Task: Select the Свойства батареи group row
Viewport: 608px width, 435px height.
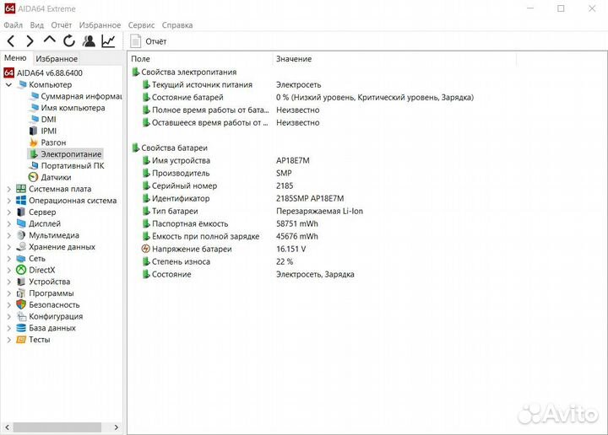Action: pos(170,148)
